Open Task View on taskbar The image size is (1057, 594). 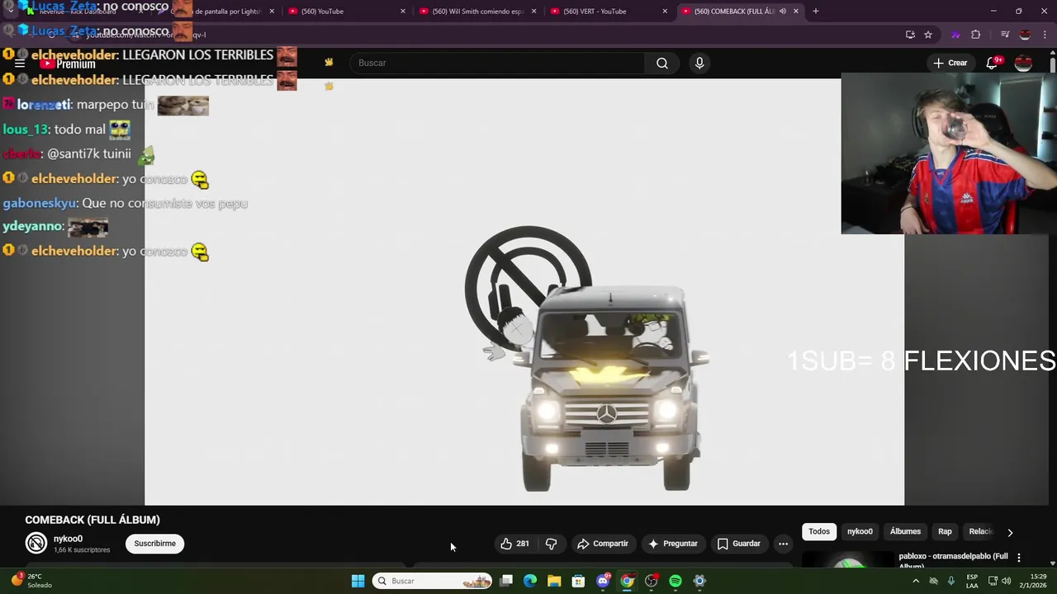tap(506, 581)
